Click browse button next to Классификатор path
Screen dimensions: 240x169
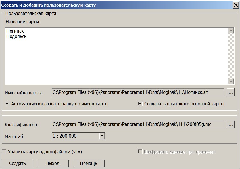[x=231, y=124]
